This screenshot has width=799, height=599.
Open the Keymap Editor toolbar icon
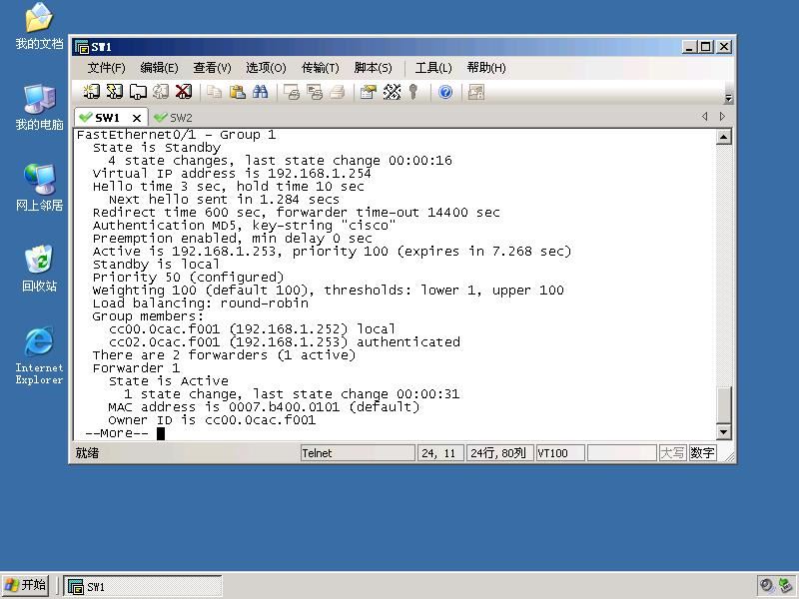tap(392, 92)
